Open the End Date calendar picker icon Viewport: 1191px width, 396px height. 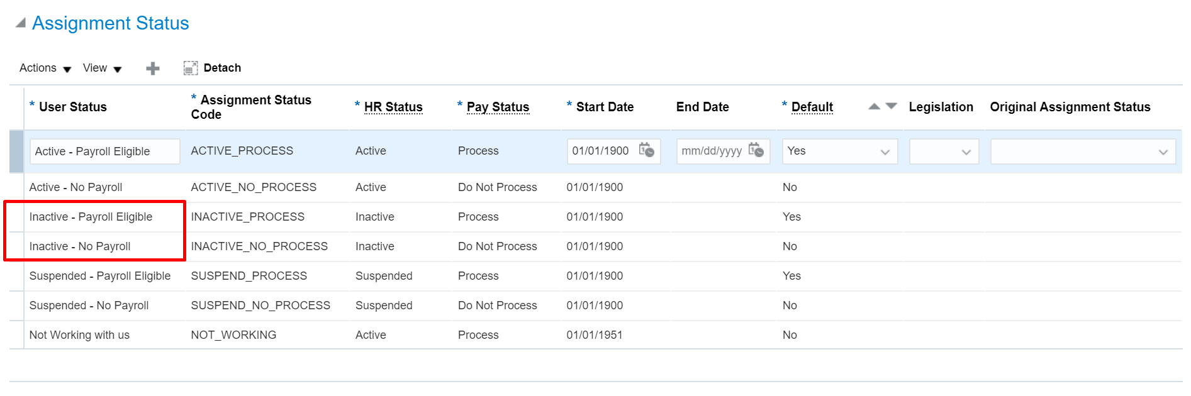pos(756,151)
